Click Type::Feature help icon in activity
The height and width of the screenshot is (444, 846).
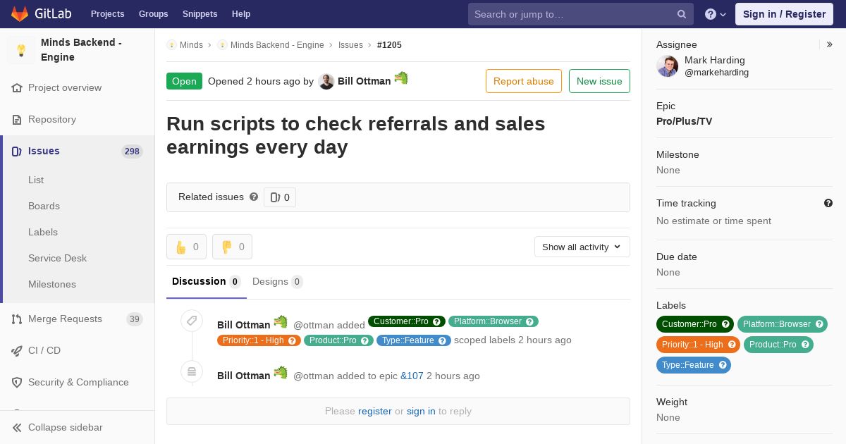442,340
